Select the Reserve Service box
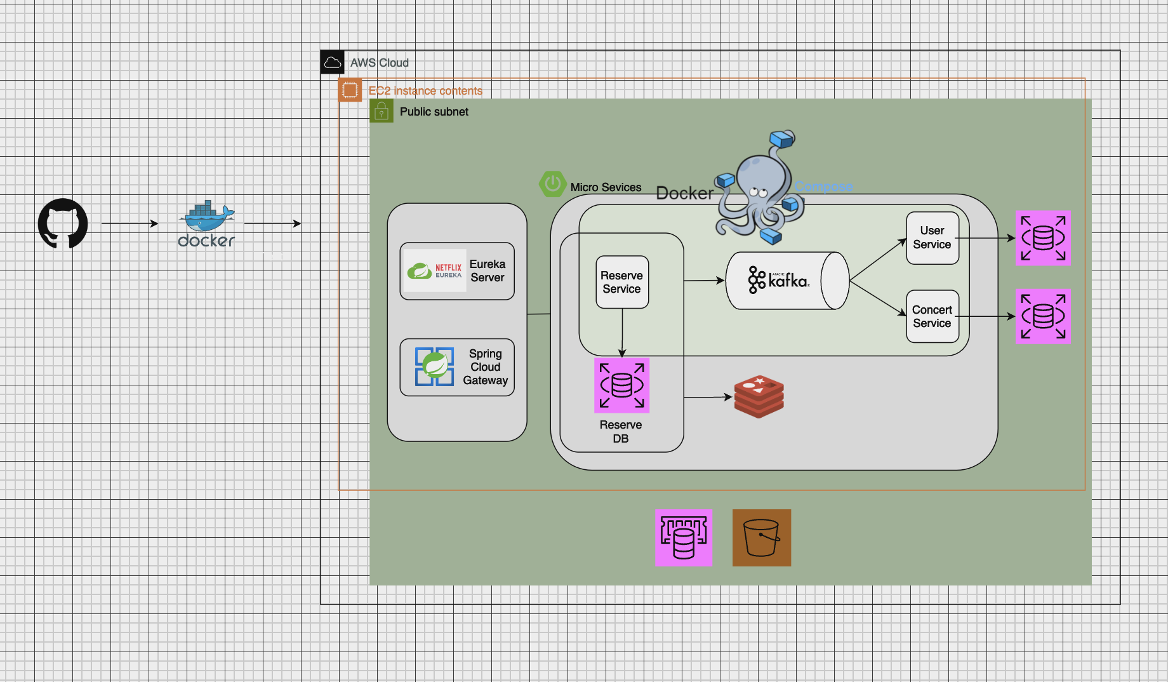 pyautogui.click(x=622, y=282)
